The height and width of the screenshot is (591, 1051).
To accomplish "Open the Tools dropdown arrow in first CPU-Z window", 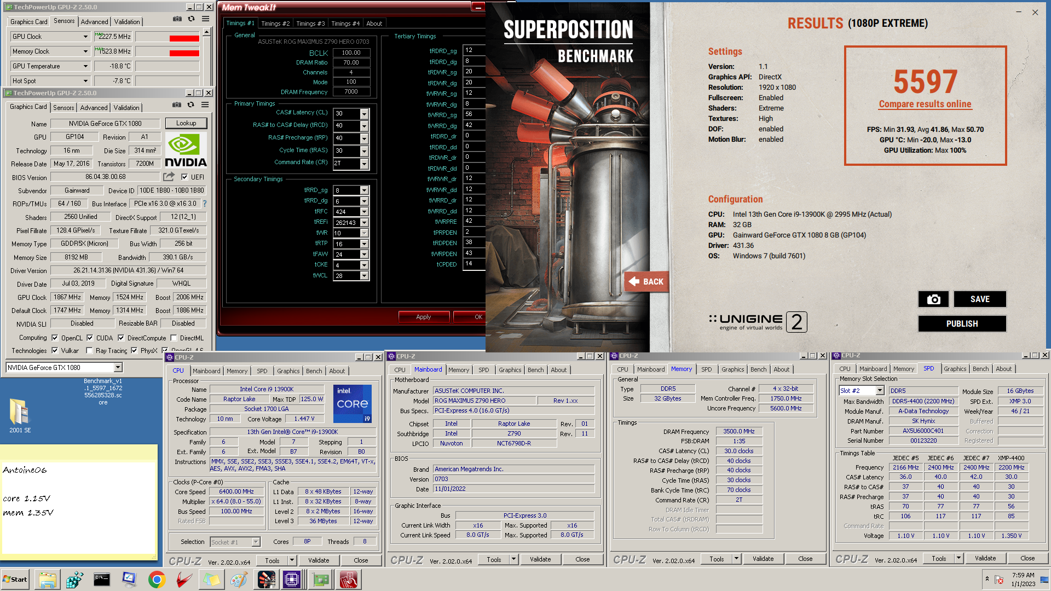I will click(292, 560).
